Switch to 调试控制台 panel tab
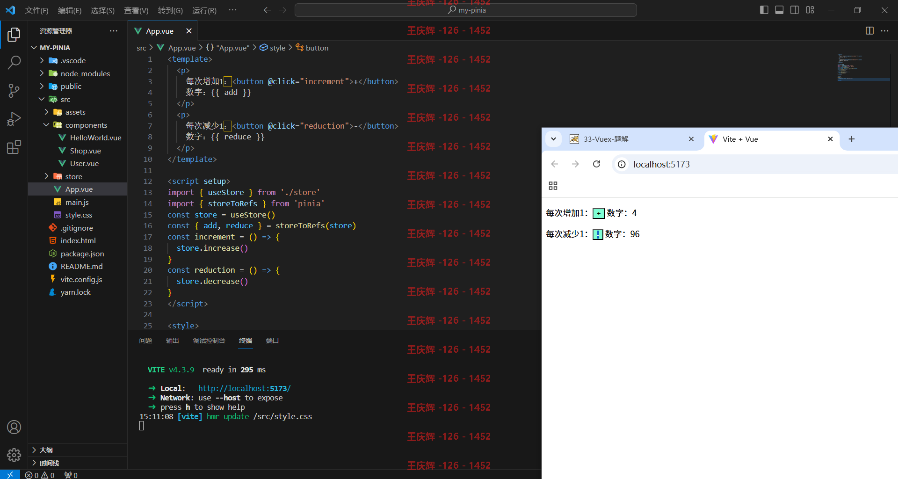898x479 pixels. 209,341
